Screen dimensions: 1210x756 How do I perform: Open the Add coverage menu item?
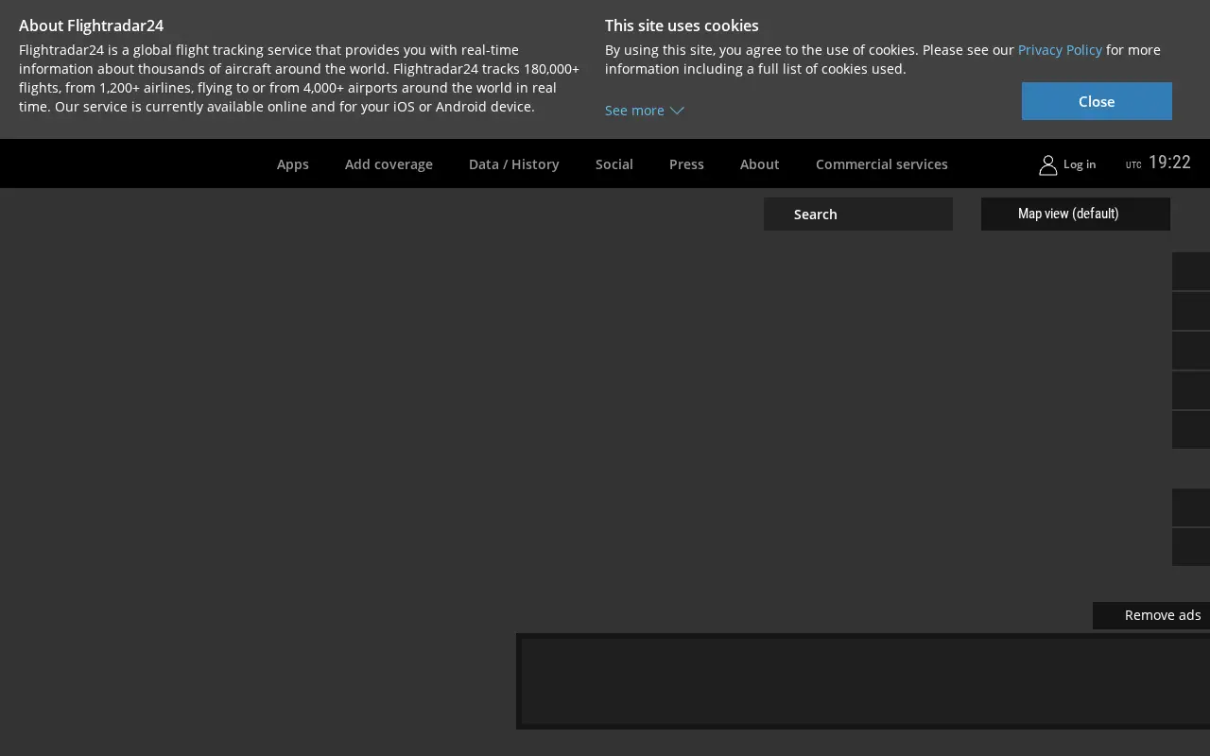[x=389, y=164]
